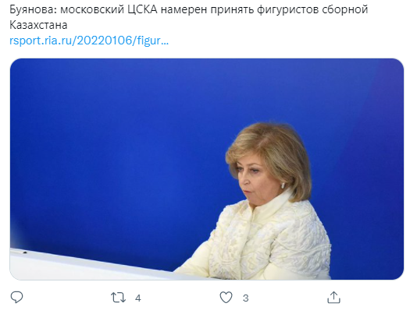Click the like count number 3

(245, 298)
